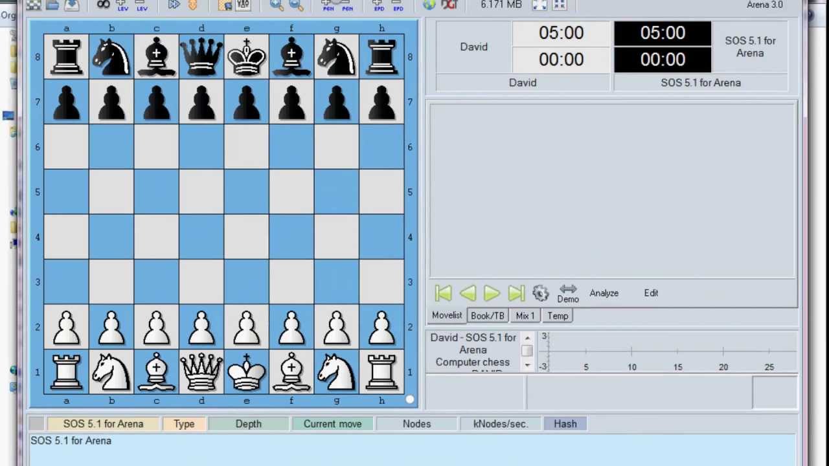Start new game with checkered board icon

34,5
